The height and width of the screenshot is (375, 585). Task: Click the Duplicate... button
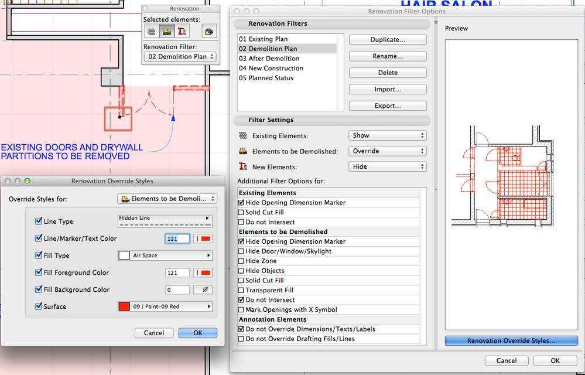tap(388, 40)
